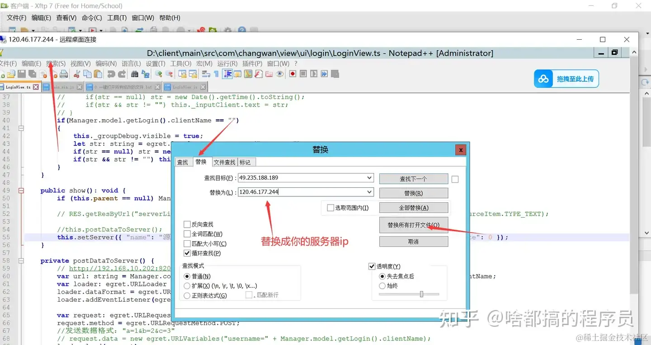Select the 正则表达式(G) radio button
The width and height of the screenshot is (651, 345).
[187, 296]
